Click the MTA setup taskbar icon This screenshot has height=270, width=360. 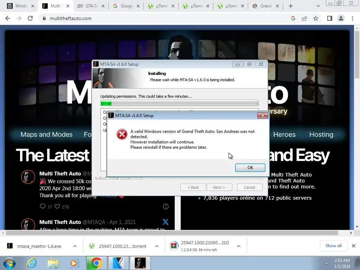click(140, 263)
